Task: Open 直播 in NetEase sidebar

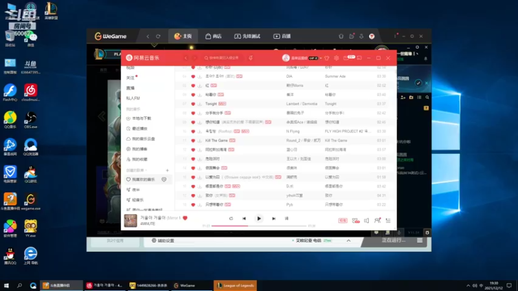Action: point(131,88)
